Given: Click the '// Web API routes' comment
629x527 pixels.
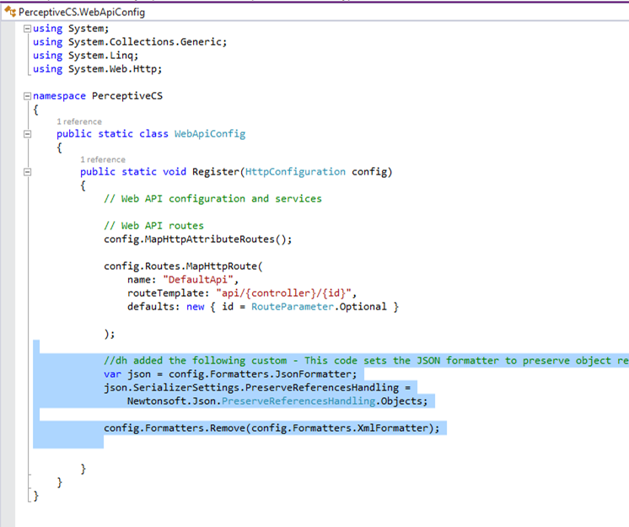Looking at the screenshot, I should point(153,225).
